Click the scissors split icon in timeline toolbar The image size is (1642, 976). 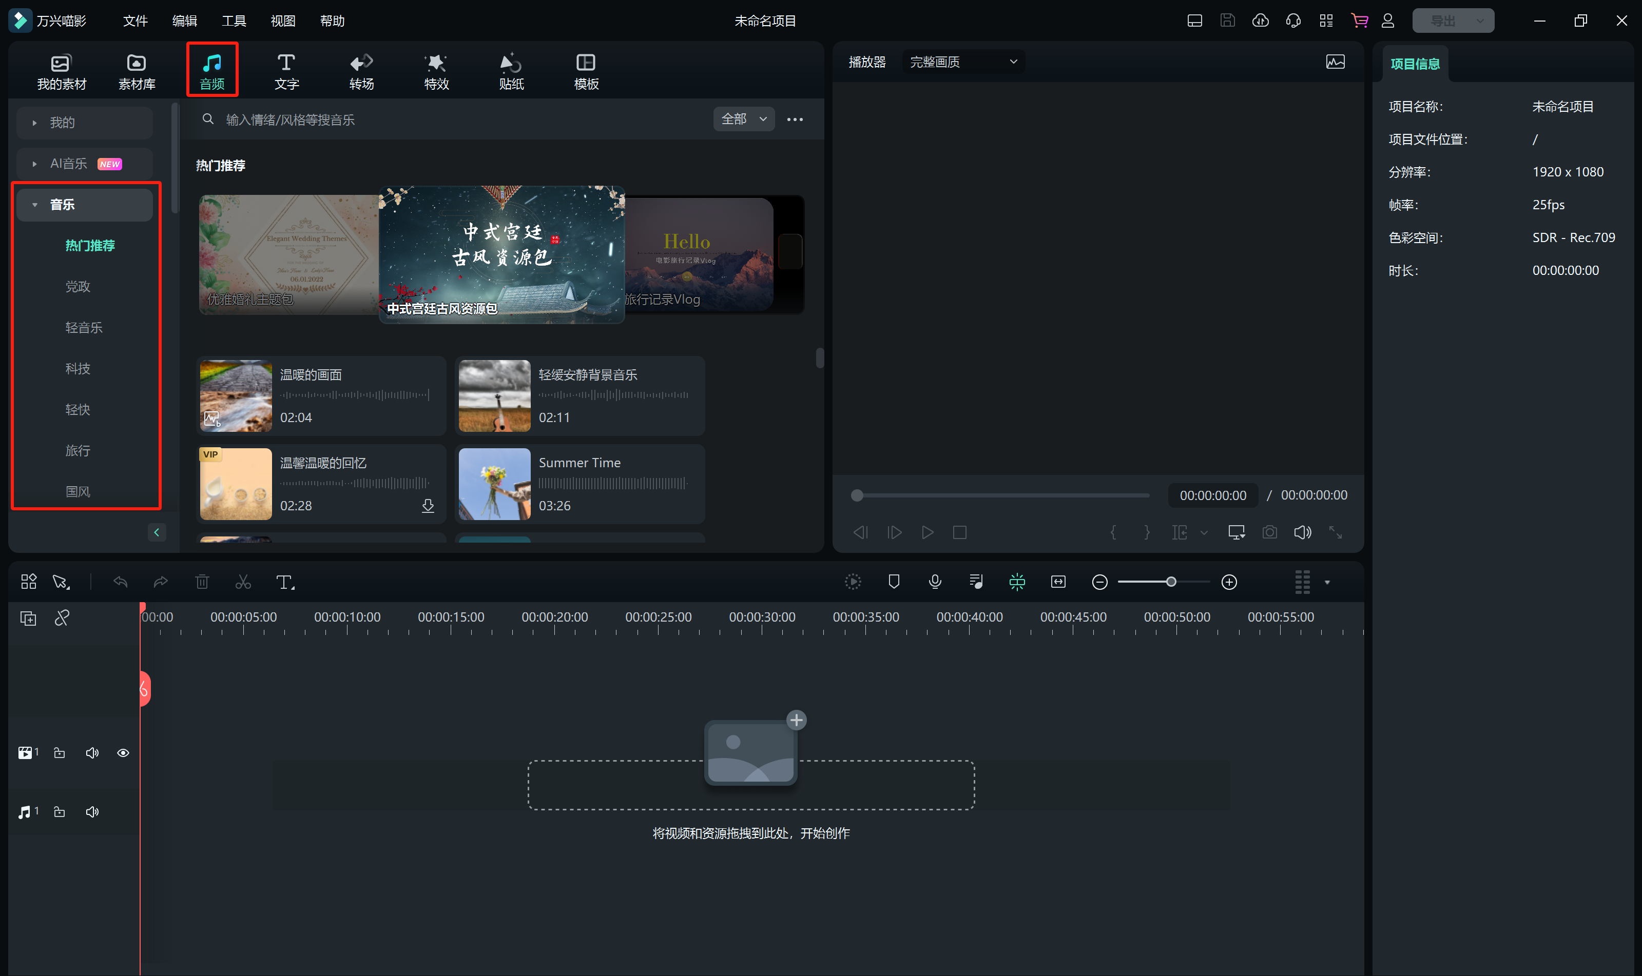click(x=243, y=582)
